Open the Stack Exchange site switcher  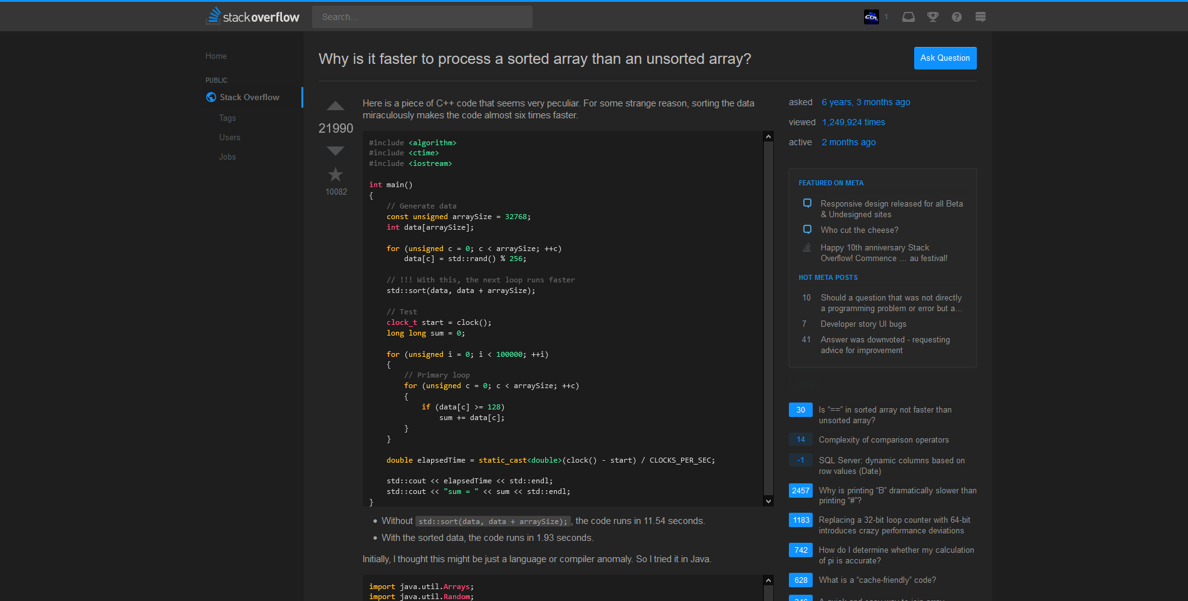click(980, 17)
